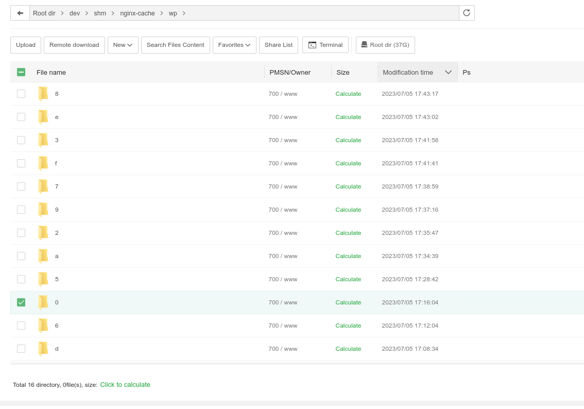
Task: Open the Terminal
Action: click(325, 45)
